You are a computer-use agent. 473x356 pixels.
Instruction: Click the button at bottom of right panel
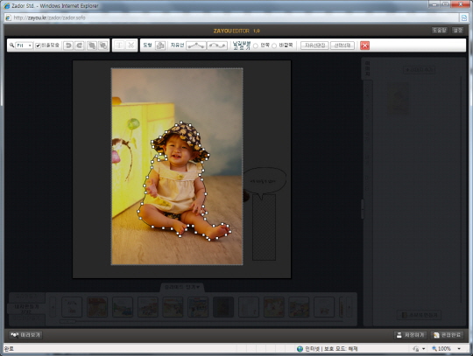click(x=420, y=315)
